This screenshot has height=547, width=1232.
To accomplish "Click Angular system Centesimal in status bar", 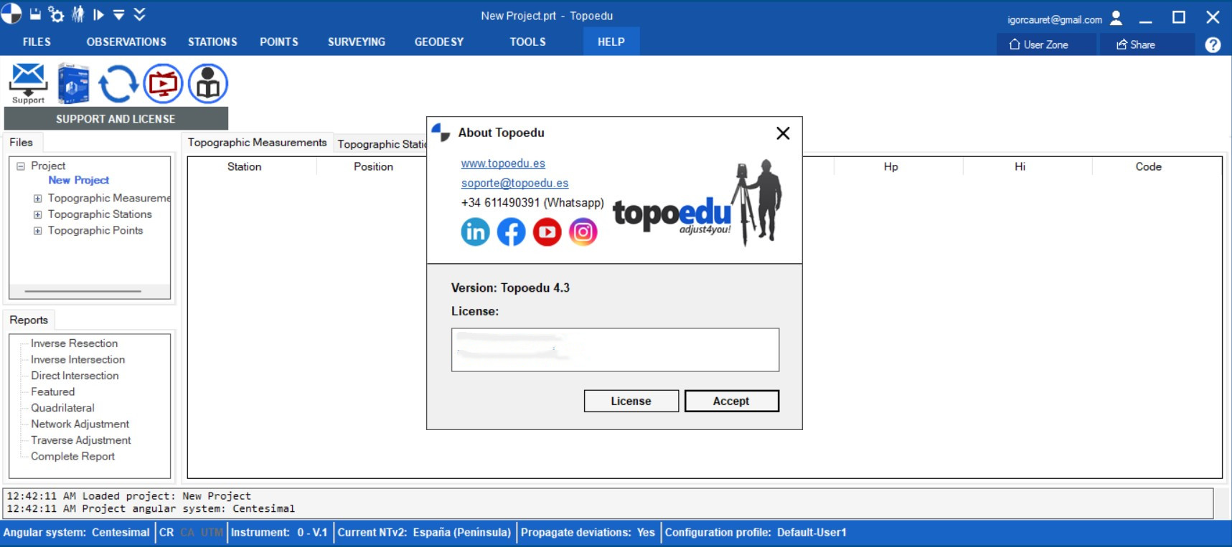I will point(76,533).
